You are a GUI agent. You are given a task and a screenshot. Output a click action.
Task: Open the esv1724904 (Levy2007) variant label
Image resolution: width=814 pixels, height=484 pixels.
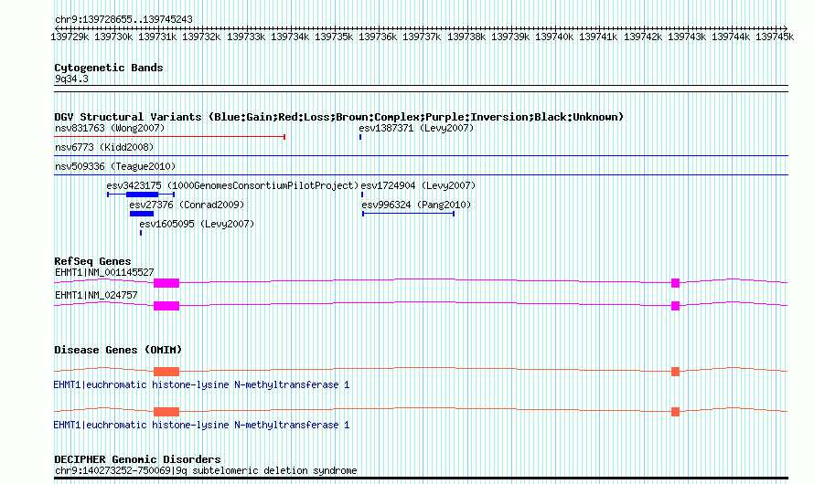coord(418,185)
